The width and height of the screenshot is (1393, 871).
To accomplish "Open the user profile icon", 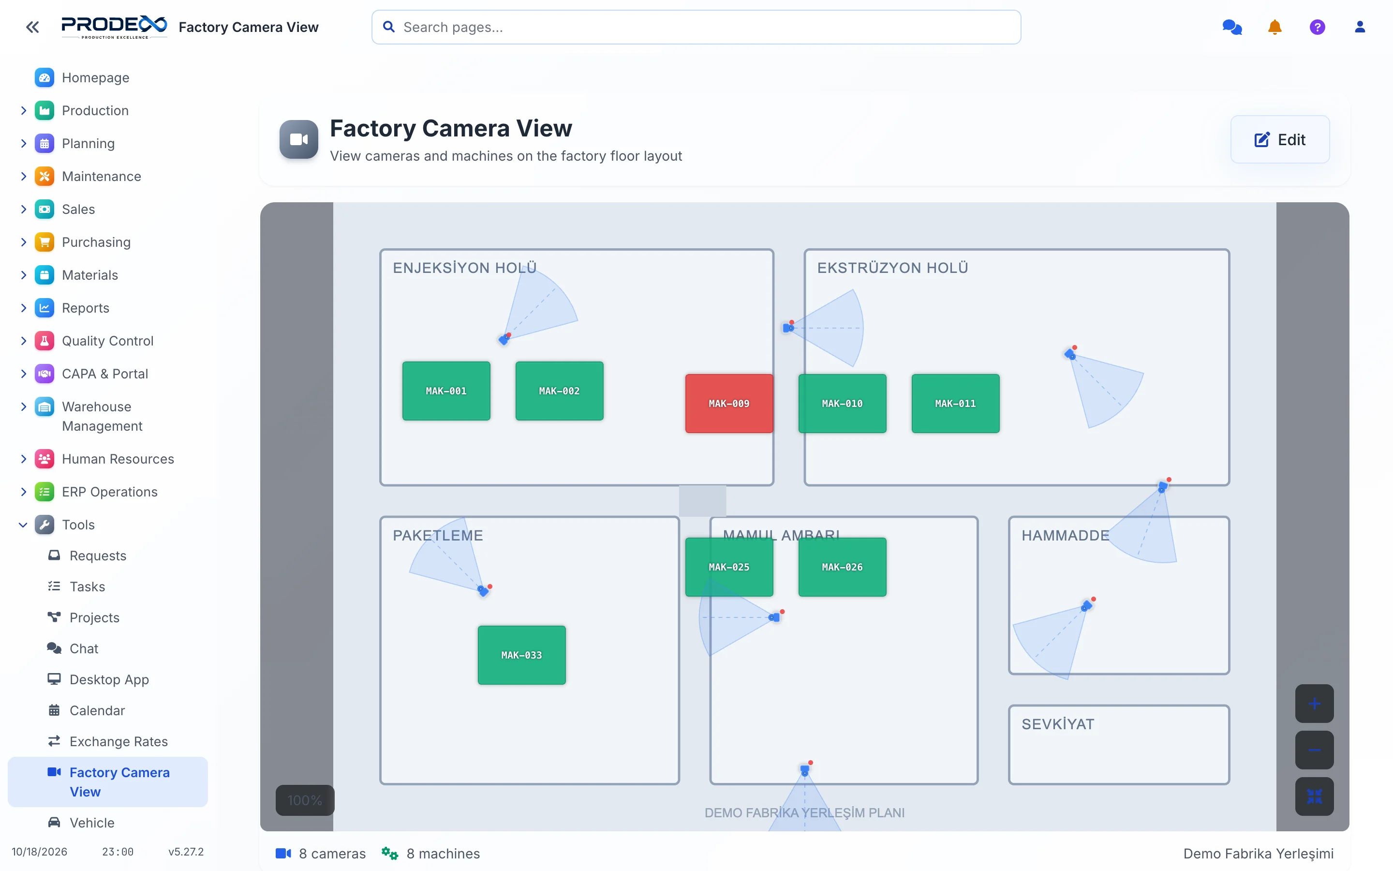I will pos(1360,27).
